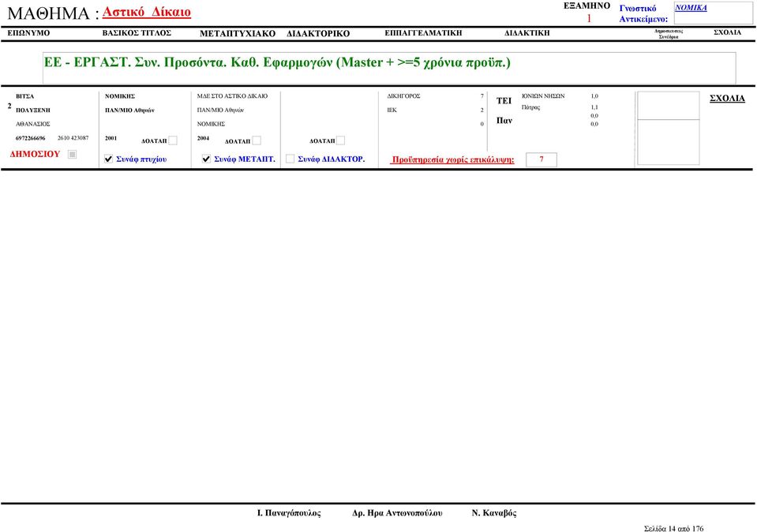Image resolution: width=757 pixels, height=532 pixels.
Task: Toggle the ΔΗΜΟΣΙΟΥ checkbox
Action: 73,155
